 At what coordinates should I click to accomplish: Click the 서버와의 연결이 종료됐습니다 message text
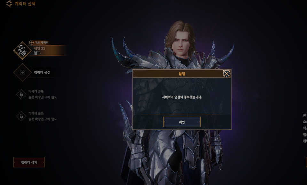[x=182, y=97]
